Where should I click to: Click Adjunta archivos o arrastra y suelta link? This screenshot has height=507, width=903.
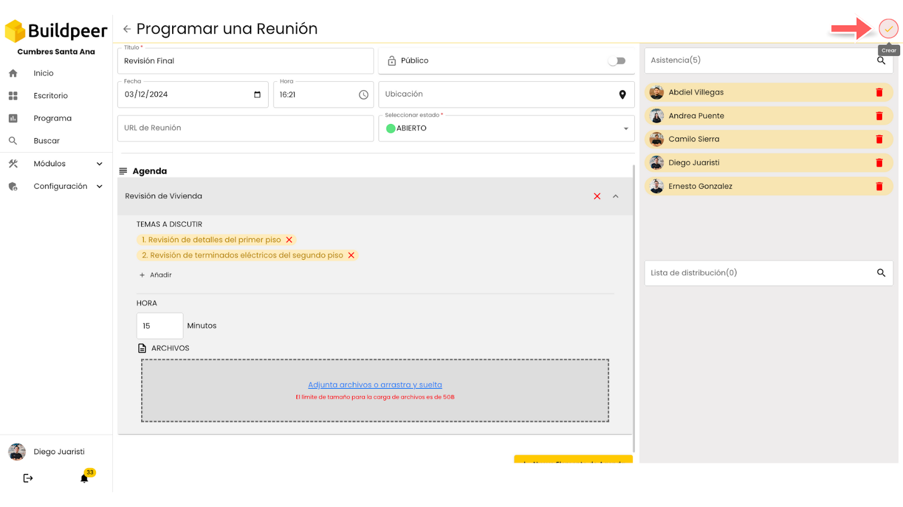point(375,385)
